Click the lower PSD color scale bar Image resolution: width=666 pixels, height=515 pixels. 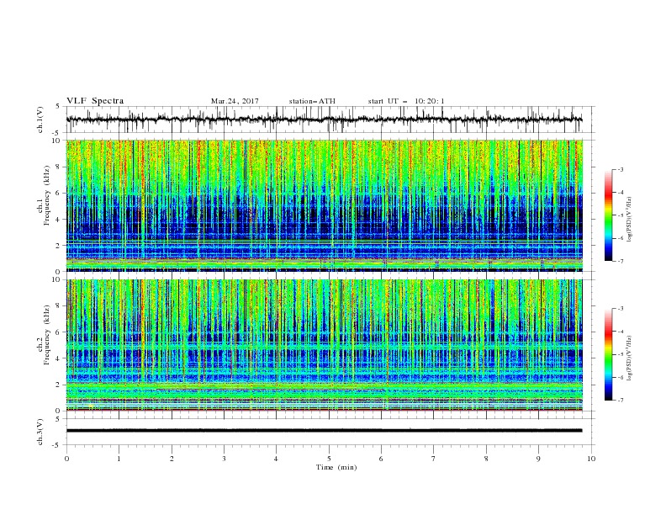(608, 354)
